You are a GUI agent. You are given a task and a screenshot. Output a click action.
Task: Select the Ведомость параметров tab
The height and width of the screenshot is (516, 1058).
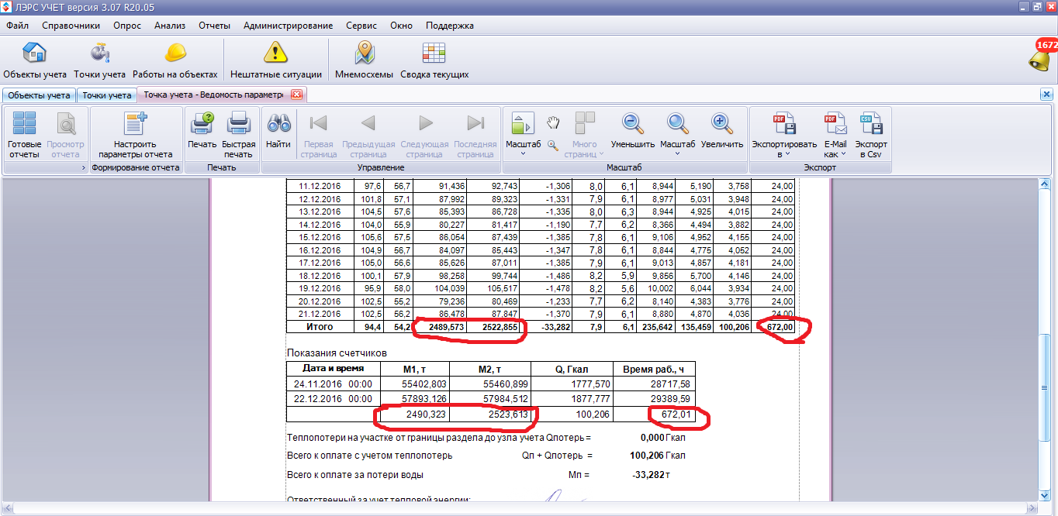click(x=215, y=95)
